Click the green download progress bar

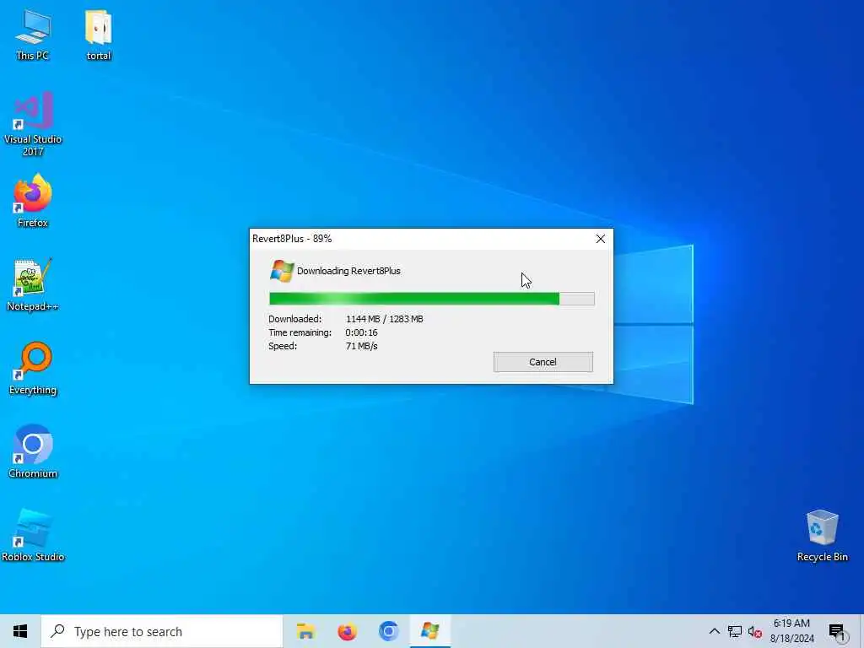point(432,299)
